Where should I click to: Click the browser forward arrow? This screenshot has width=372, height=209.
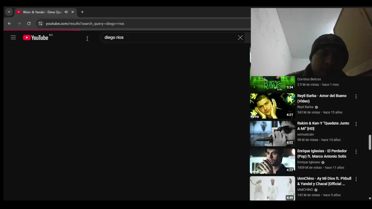pyautogui.click(x=19, y=24)
